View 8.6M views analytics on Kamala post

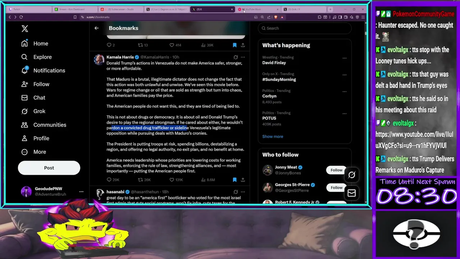[208, 180]
